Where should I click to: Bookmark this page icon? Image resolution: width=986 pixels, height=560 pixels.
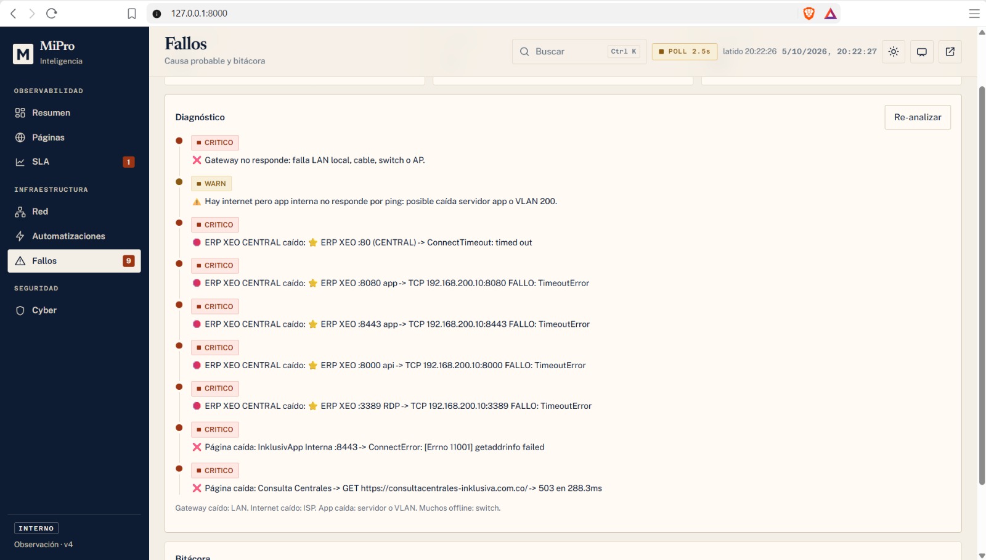pos(131,14)
